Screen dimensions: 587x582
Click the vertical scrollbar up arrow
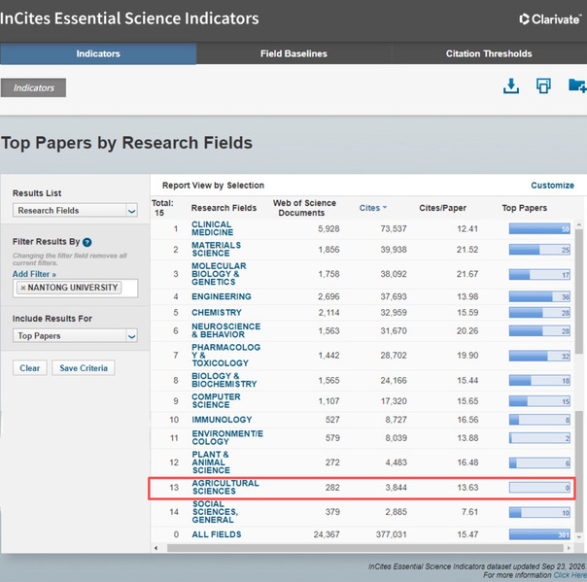(579, 224)
